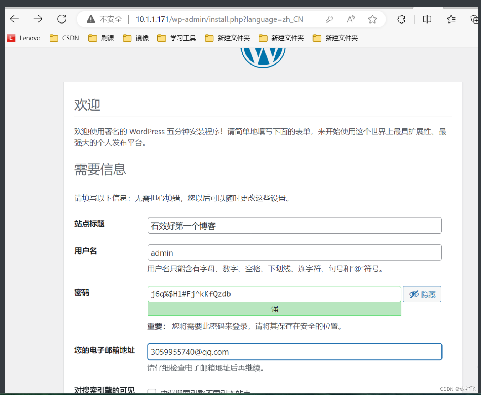
Task: Click the 站点标题 label
Action: 89,224
